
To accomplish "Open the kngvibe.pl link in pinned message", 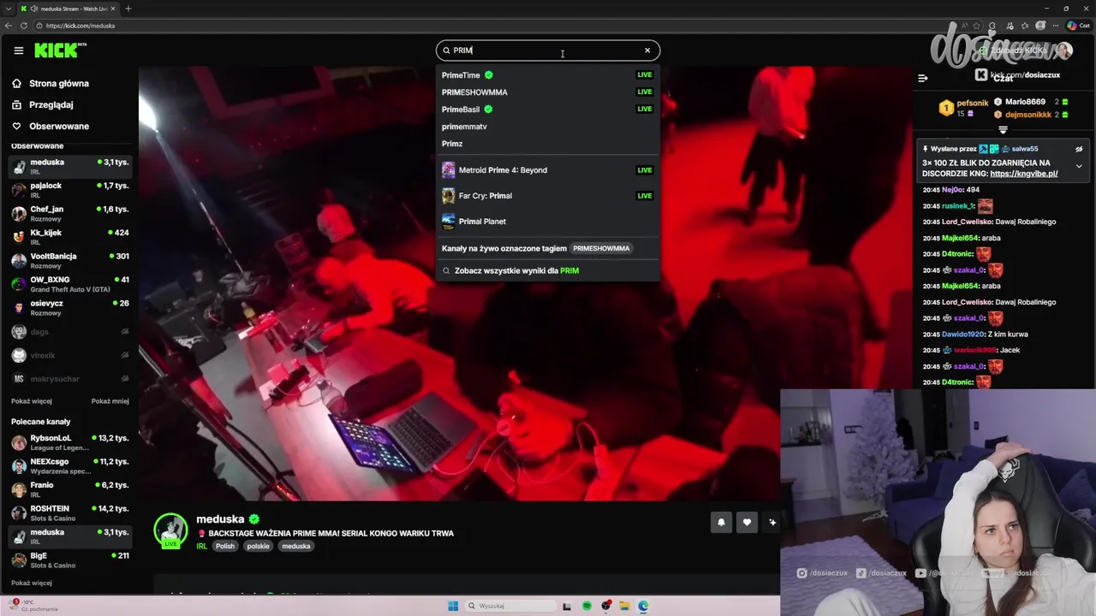I will coord(1024,174).
